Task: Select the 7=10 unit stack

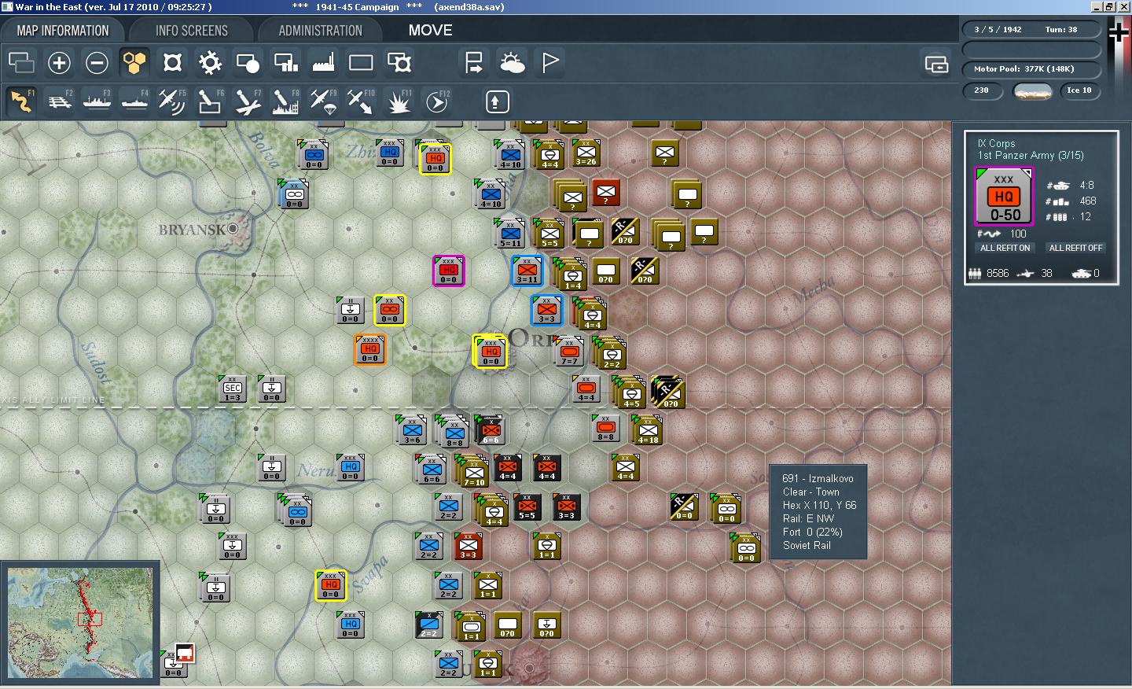Action: pos(473,470)
